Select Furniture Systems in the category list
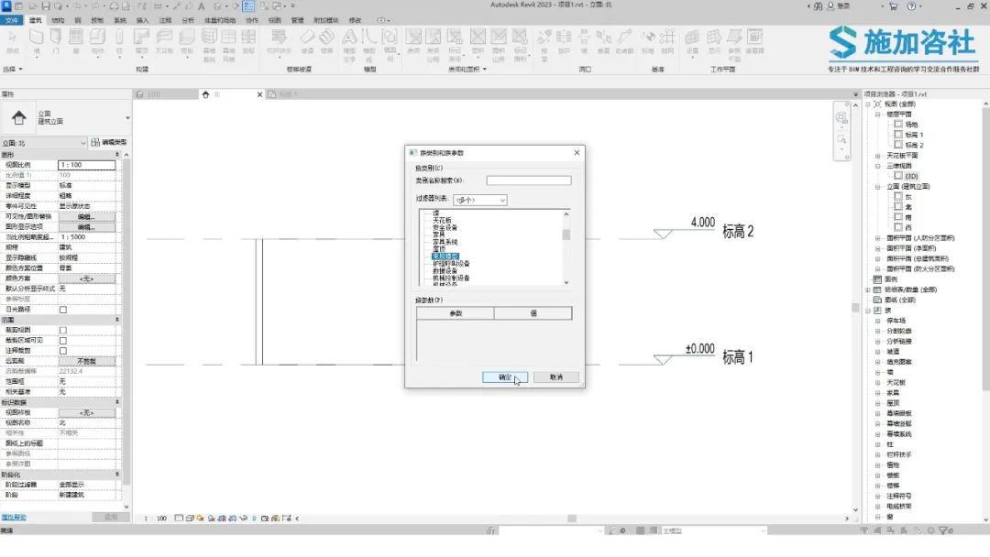Viewport: 990px width, 557px height. tap(445, 242)
